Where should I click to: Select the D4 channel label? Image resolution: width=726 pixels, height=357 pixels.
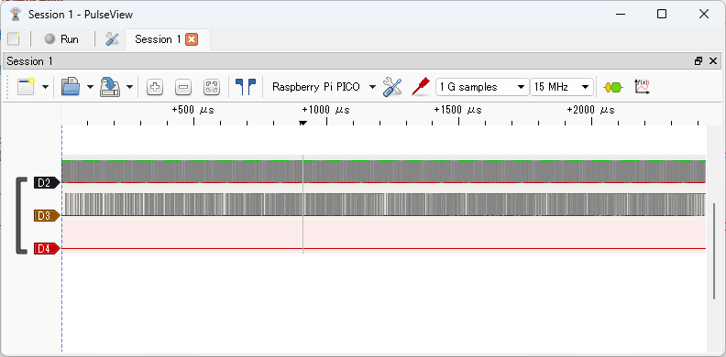pos(47,249)
